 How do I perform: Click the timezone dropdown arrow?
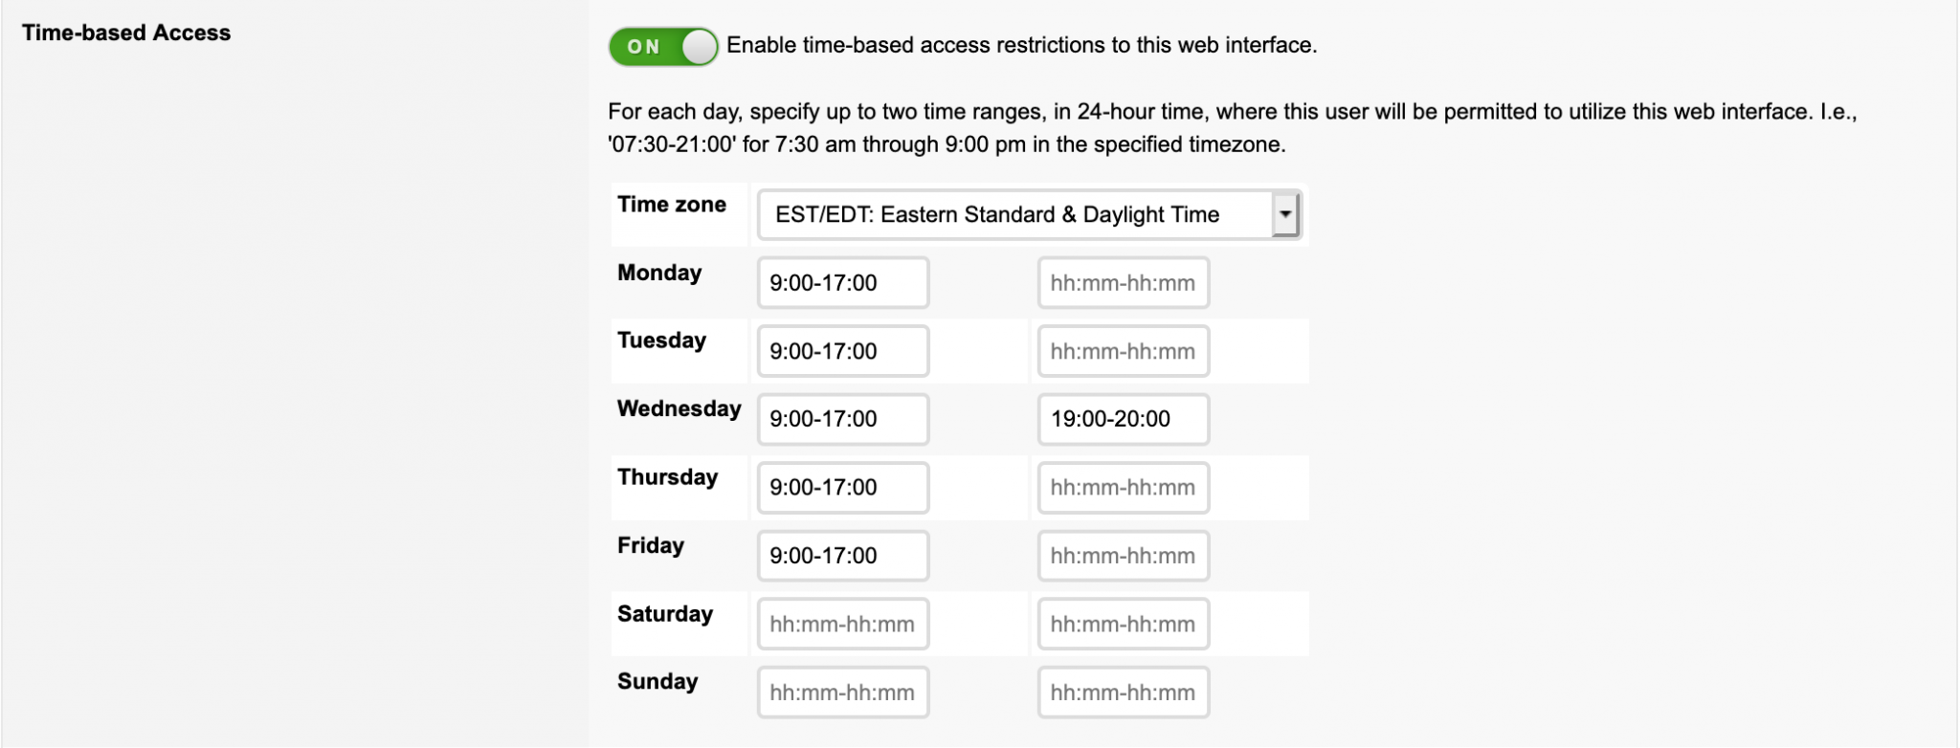point(1287,214)
